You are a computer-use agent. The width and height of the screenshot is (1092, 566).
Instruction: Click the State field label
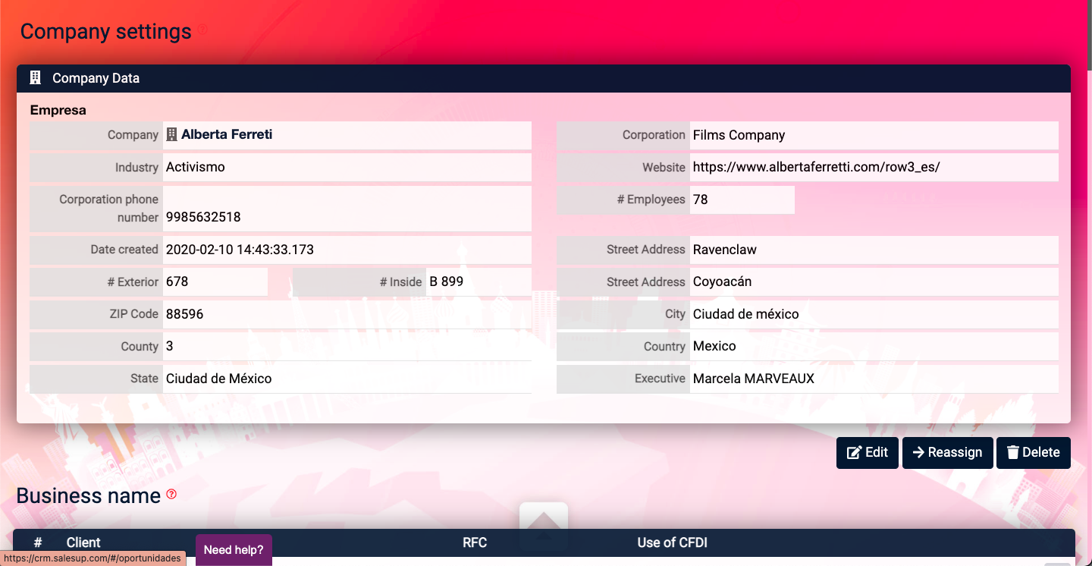145,378
